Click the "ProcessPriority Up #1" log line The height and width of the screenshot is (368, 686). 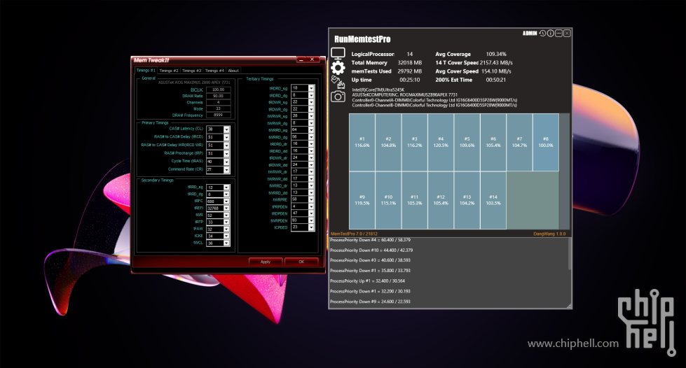(367, 281)
